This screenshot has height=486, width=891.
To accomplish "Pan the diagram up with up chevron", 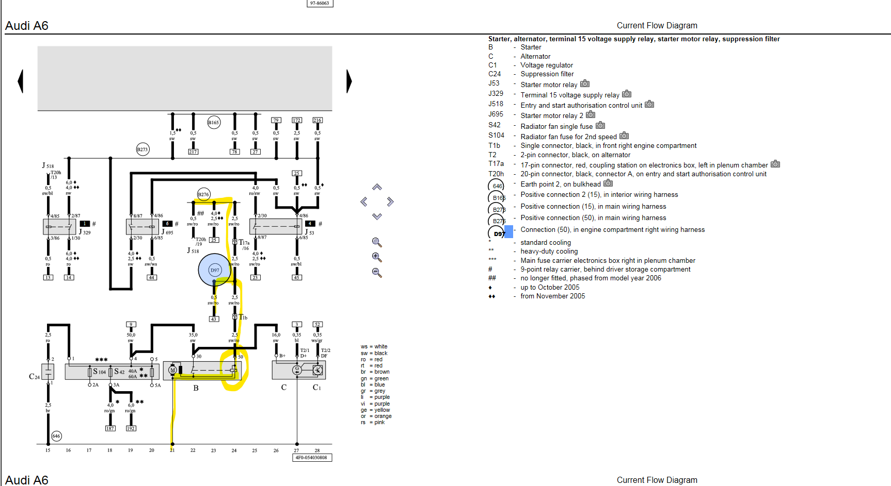I will point(377,187).
